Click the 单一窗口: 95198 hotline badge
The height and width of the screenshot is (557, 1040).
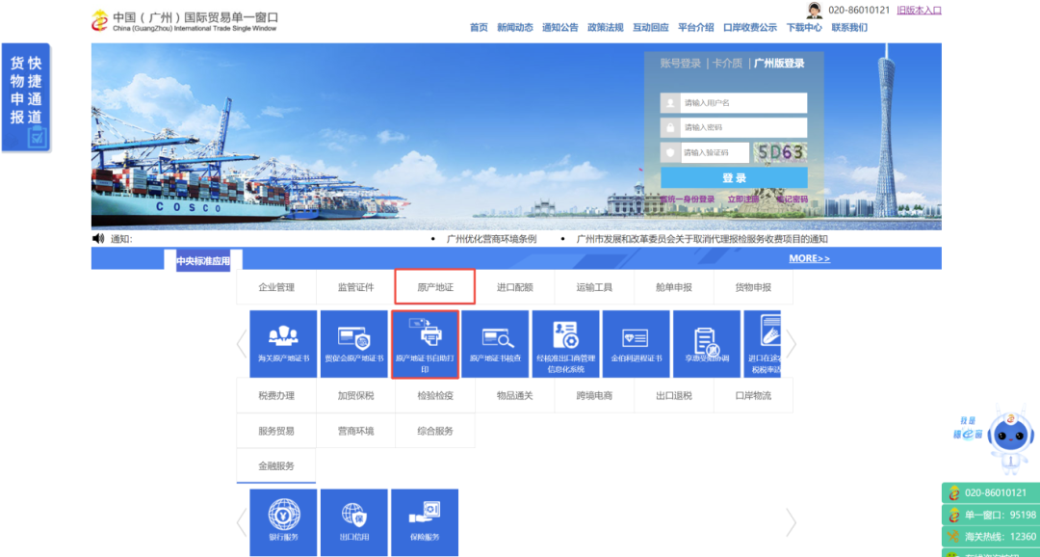(990, 515)
